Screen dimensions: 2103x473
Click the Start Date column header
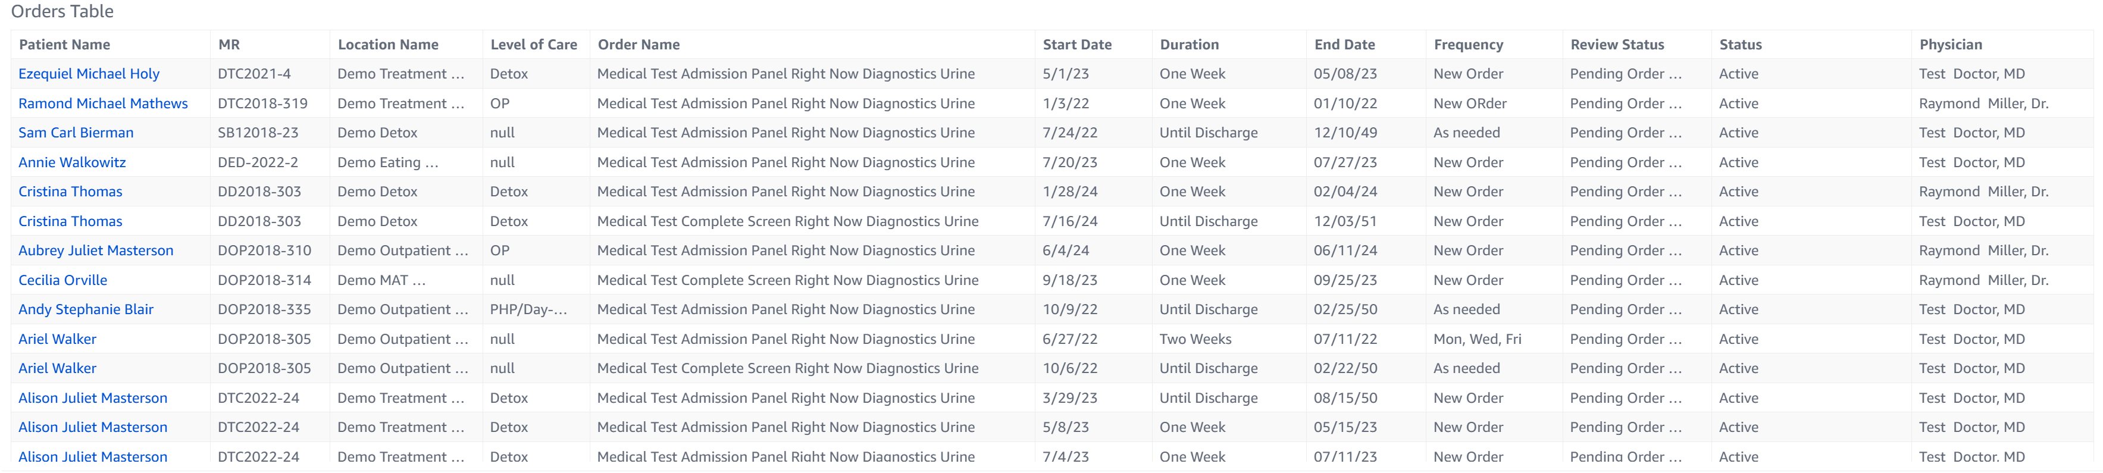pos(1077,45)
